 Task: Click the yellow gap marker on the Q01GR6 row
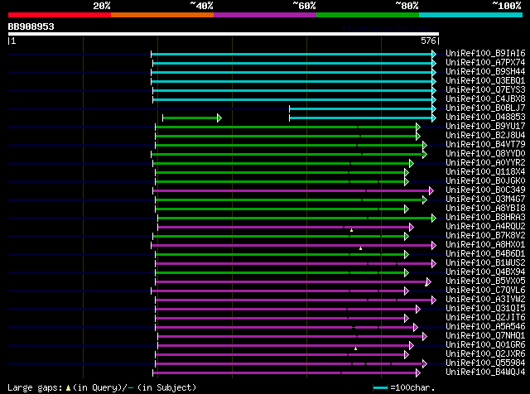[355, 348]
